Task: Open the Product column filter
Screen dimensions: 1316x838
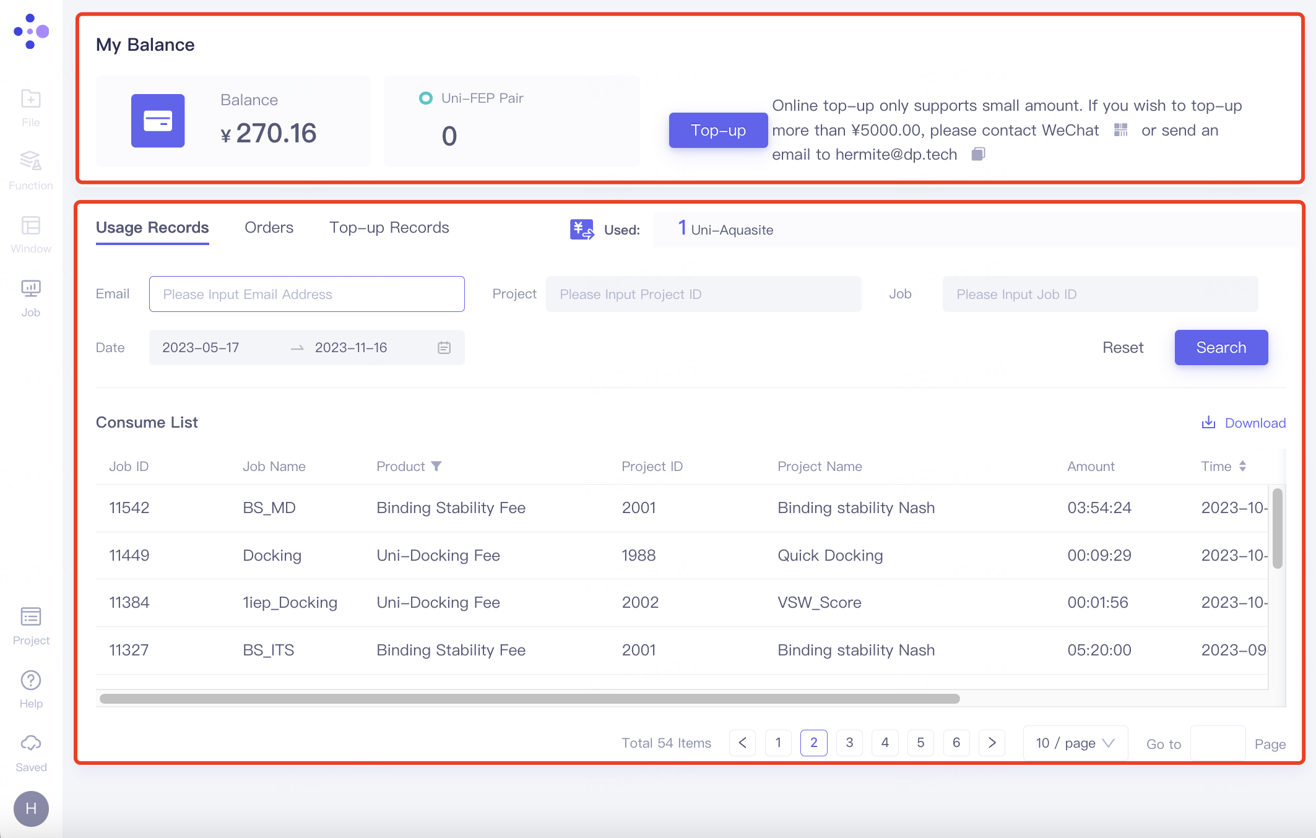Action: [x=436, y=466]
